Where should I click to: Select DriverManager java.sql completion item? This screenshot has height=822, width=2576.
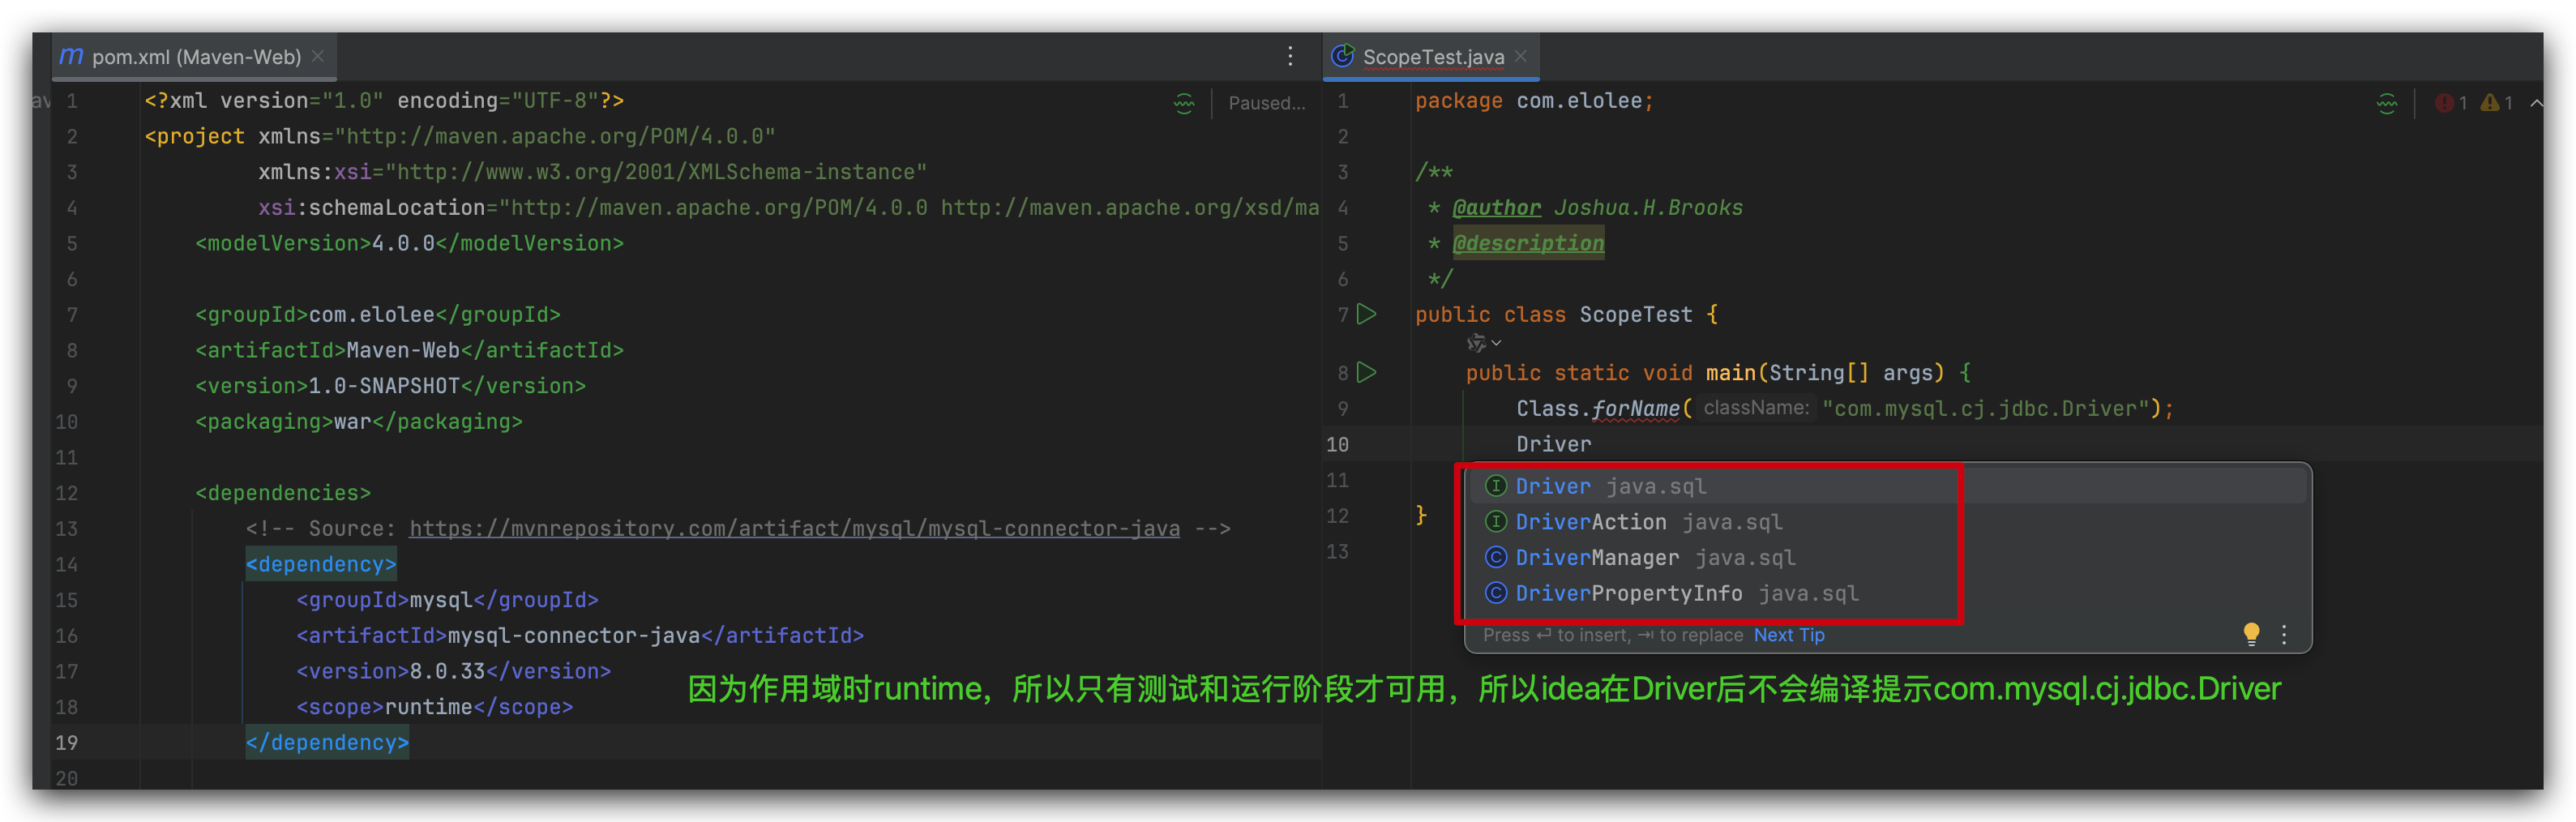1887,558
